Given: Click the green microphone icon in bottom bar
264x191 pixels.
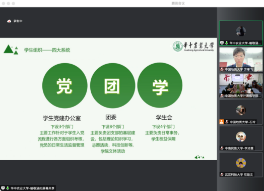Looking at the screenshot, I should point(8,188).
